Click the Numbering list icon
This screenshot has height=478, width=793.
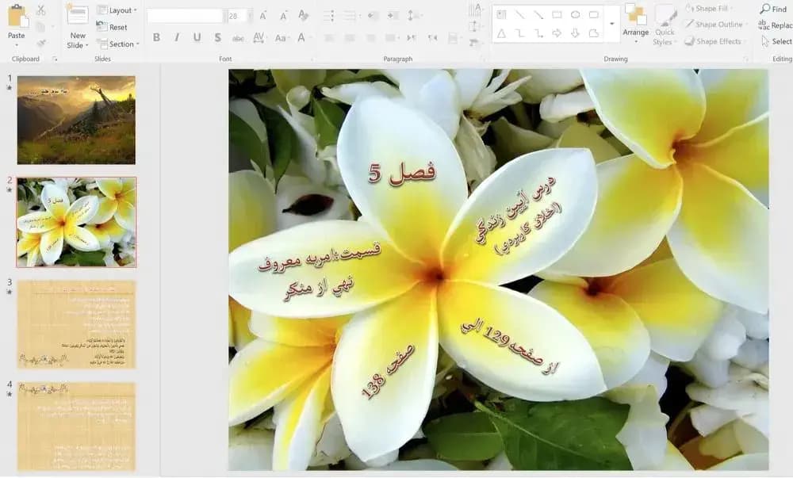351,16
